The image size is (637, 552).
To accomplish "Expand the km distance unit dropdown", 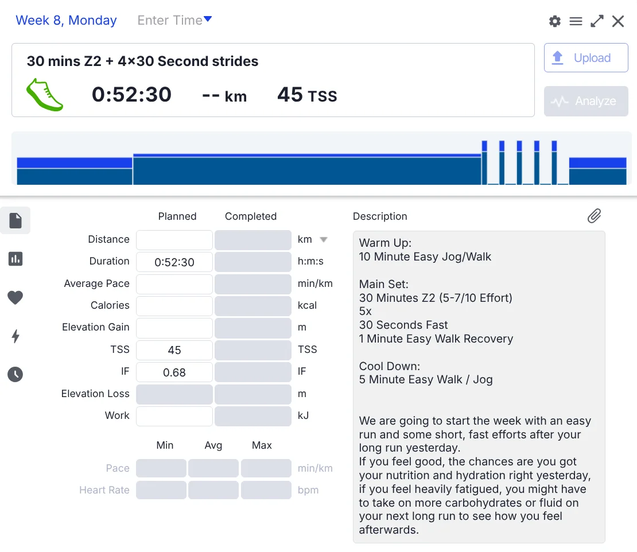I will click(323, 240).
